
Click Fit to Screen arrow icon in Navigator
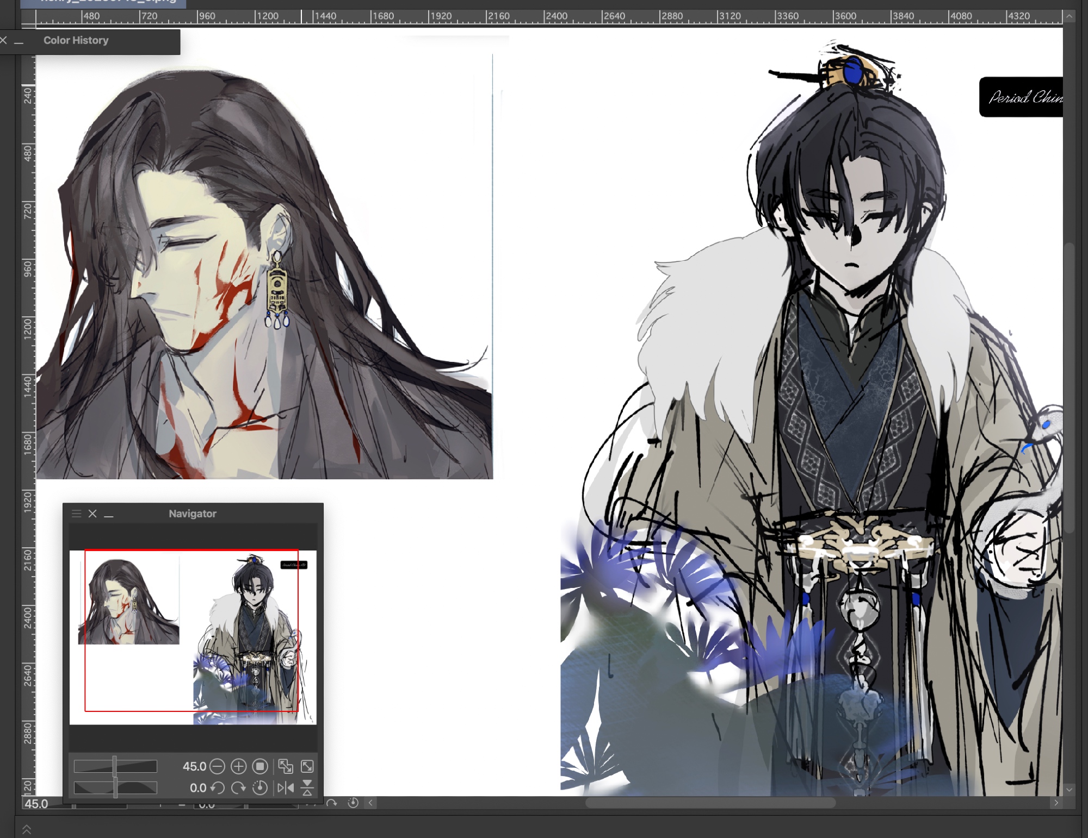point(307,766)
